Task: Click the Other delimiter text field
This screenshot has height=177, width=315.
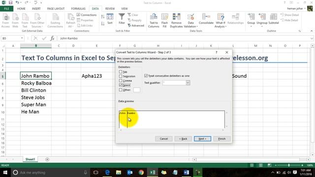Action: (137, 90)
